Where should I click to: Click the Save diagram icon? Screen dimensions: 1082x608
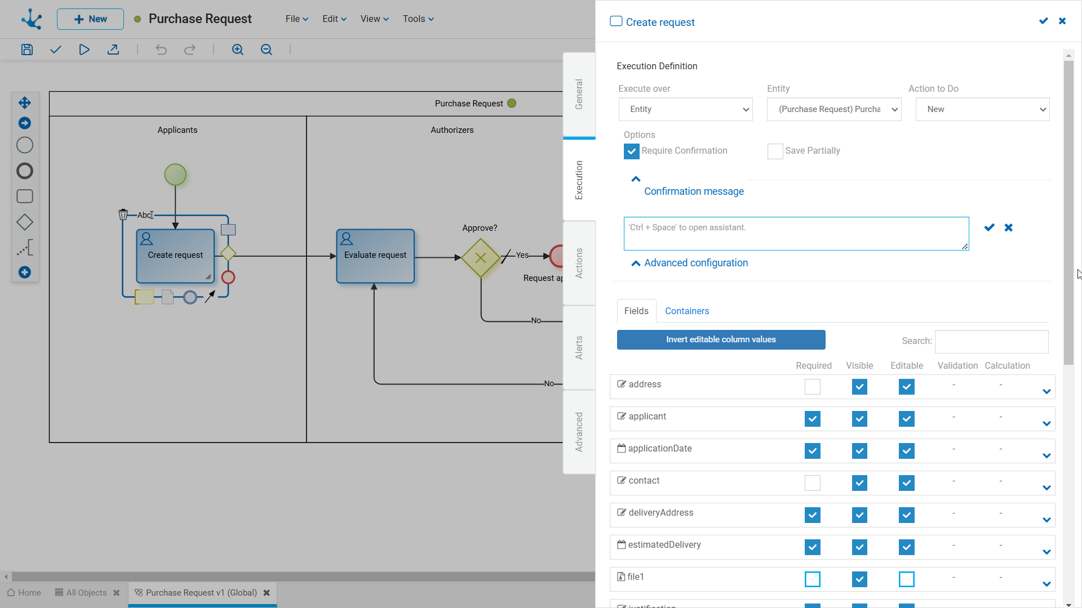click(x=27, y=50)
